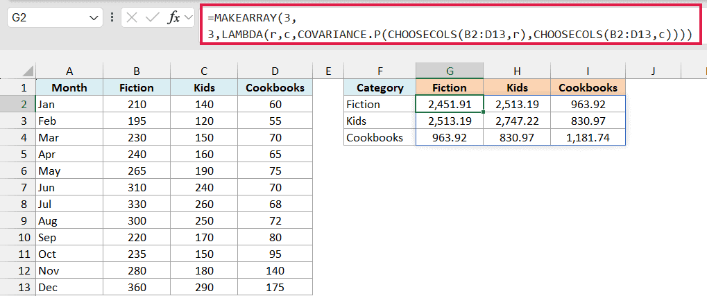Select column E header
Screen dimensions: 707x296
pos(327,71)
